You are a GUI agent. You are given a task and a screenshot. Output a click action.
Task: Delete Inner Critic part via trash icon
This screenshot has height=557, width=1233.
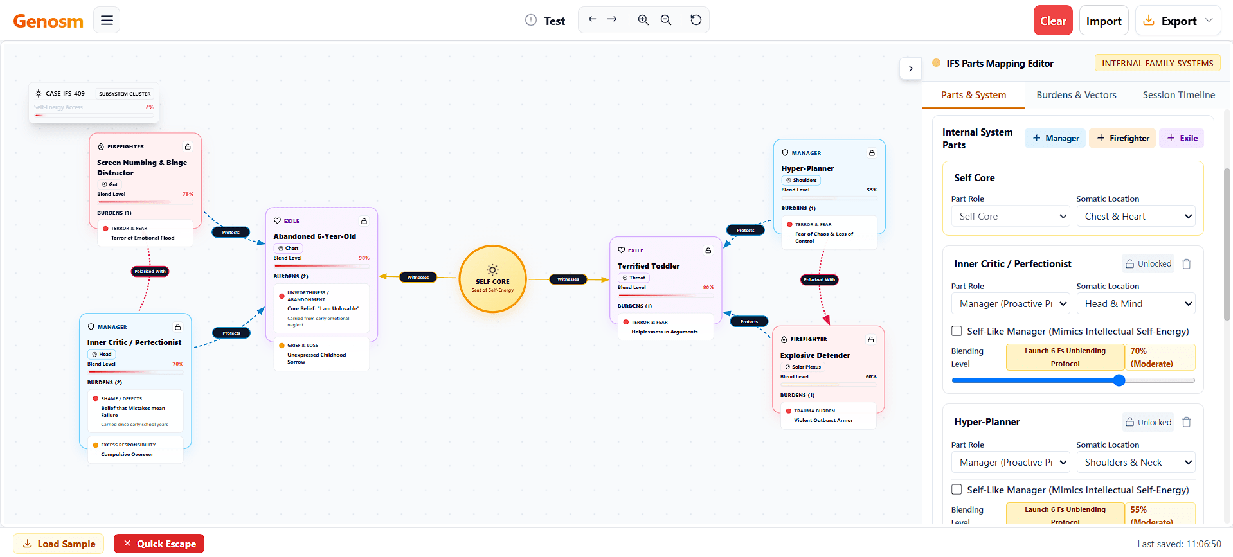coord(1187,264)
